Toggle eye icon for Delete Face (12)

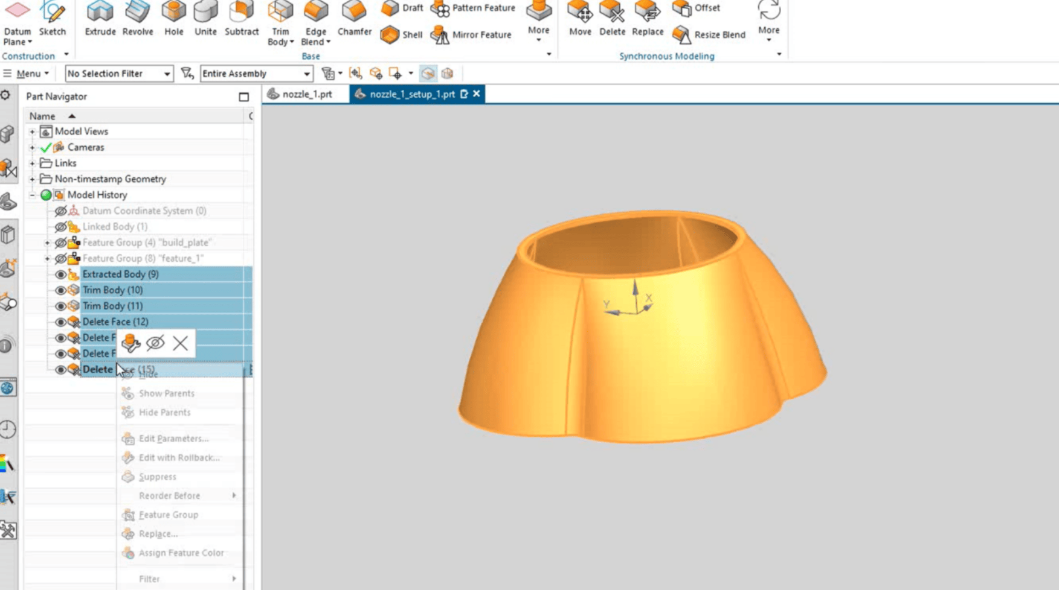pos(60,322)
